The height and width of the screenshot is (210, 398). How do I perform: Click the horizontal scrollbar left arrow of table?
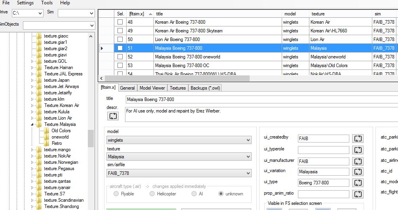101,79
